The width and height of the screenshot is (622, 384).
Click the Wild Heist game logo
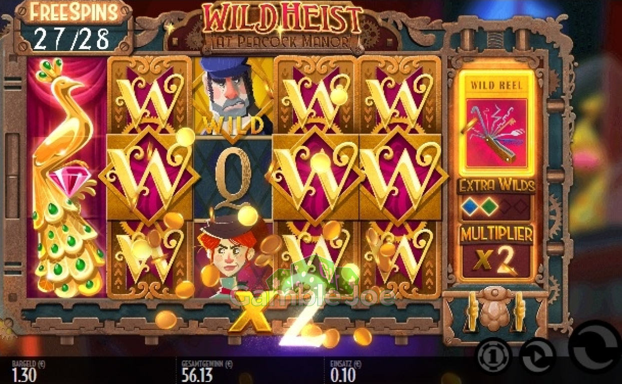(x=282, y=25)
